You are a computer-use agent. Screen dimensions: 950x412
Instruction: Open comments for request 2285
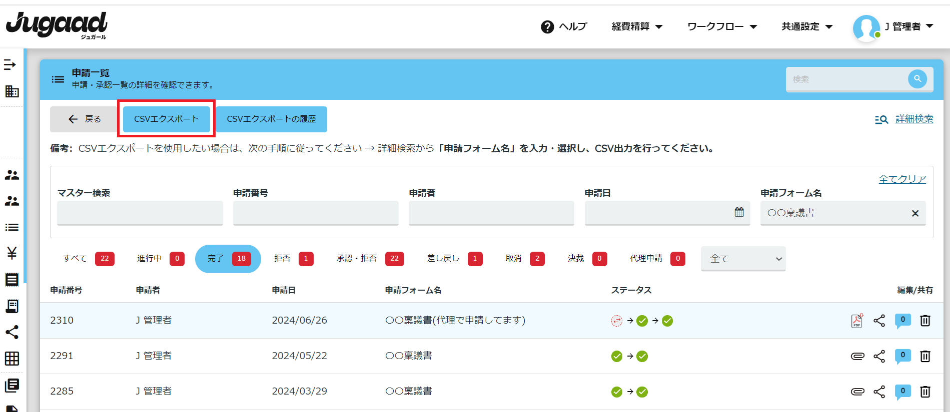point(902,391)
